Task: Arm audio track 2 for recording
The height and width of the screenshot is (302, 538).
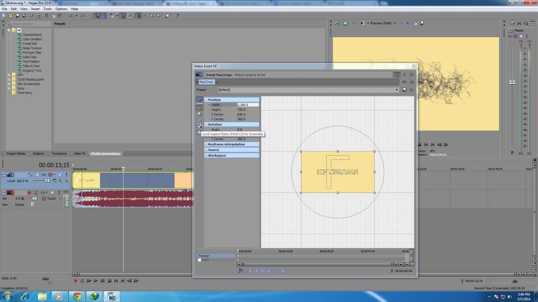Action: point(29,193)
